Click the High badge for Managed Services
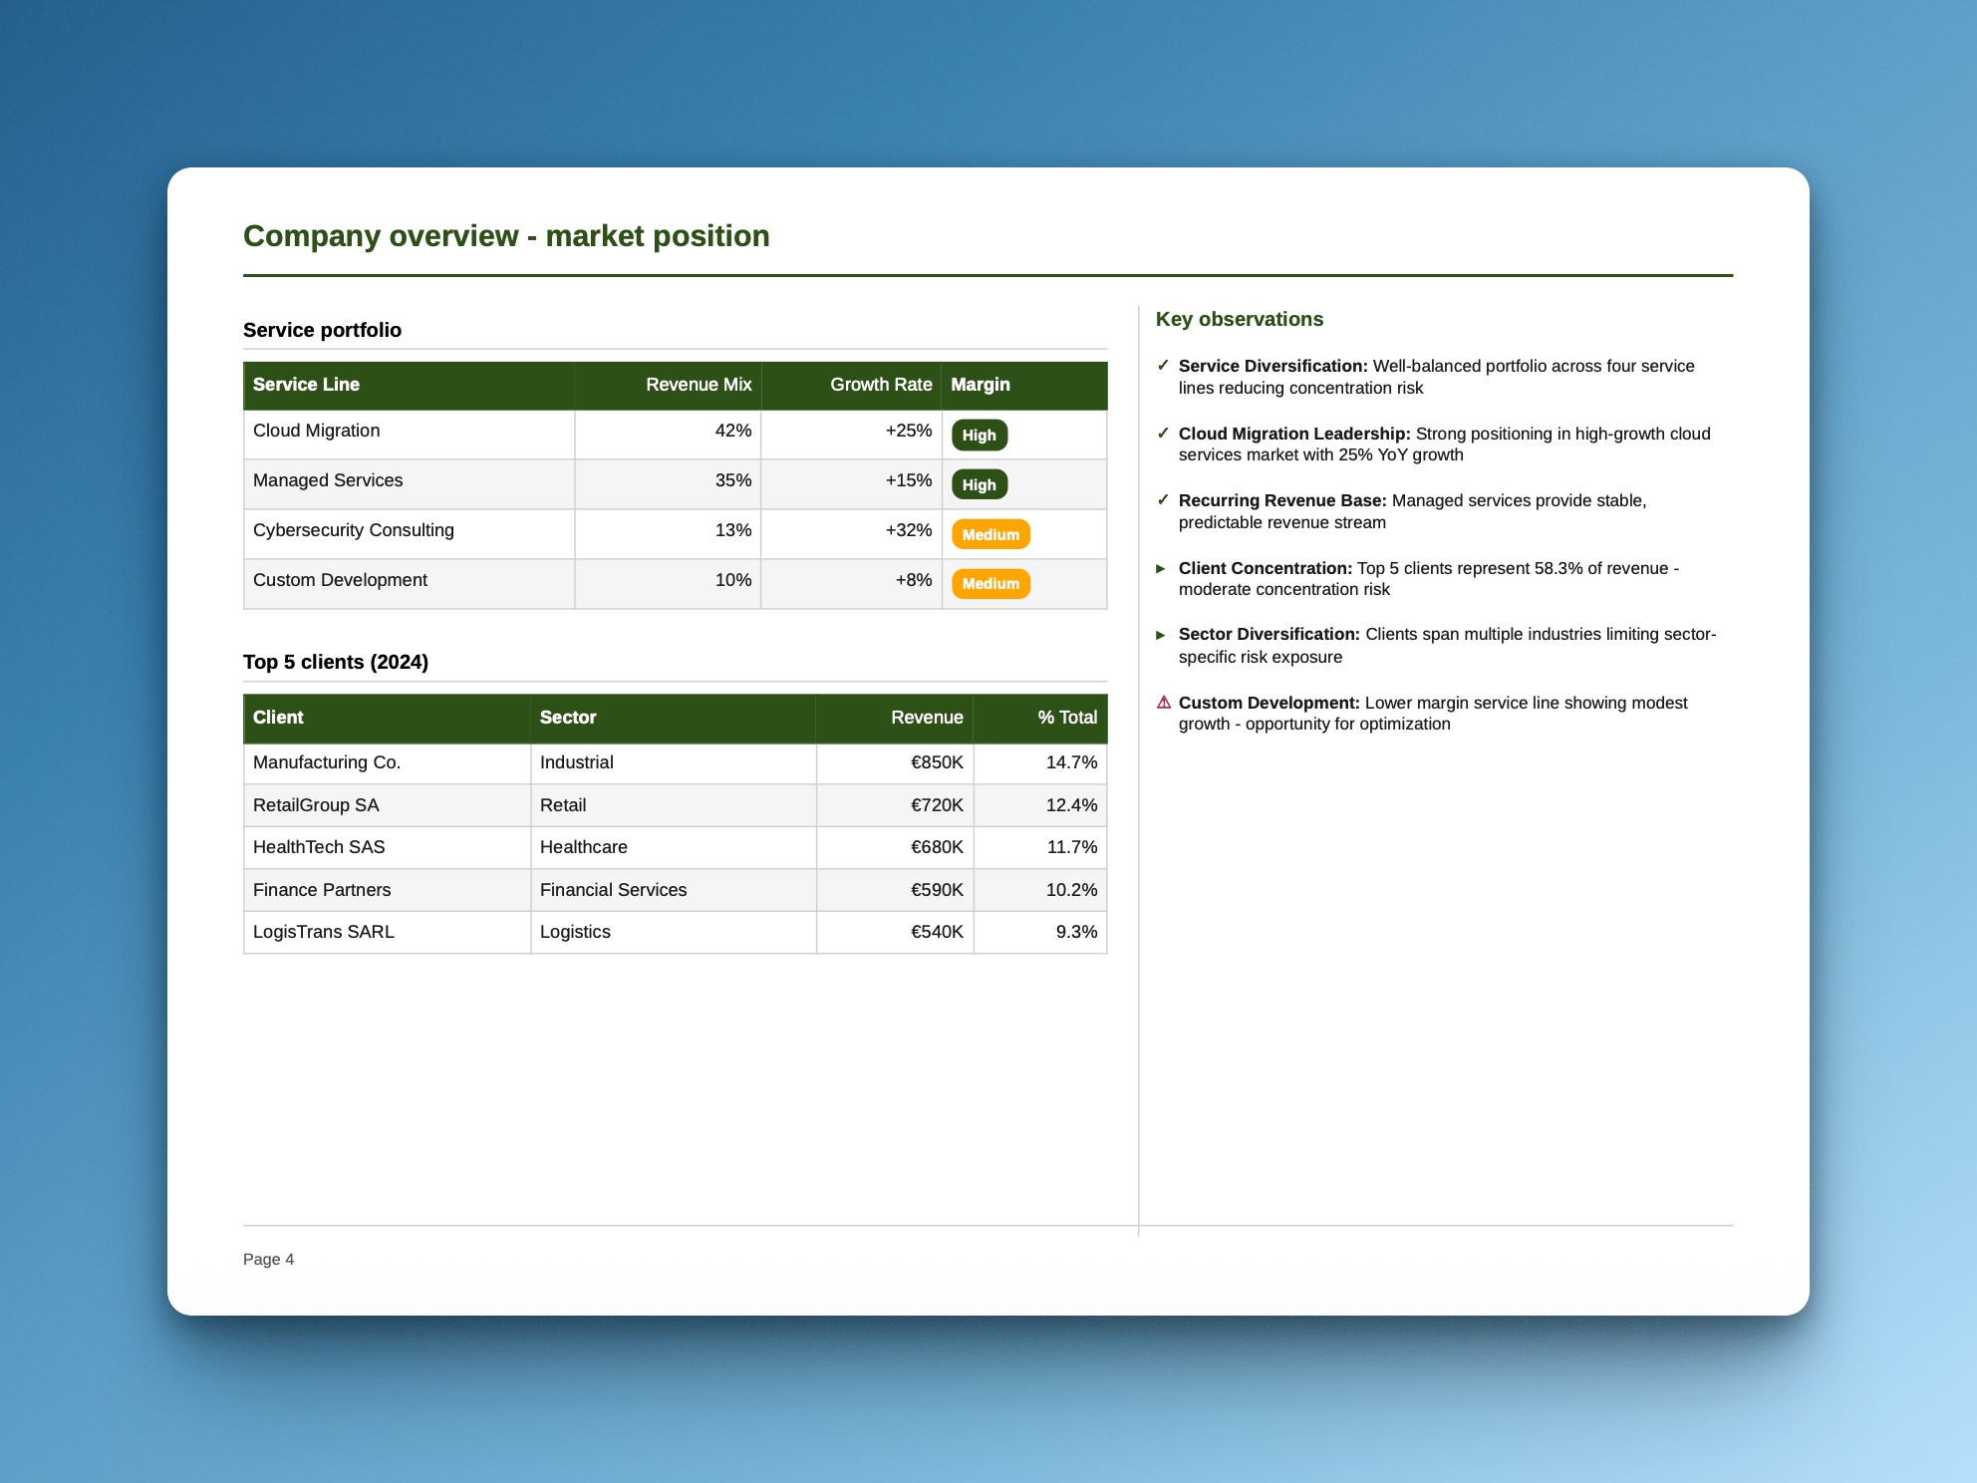 pyautogui.click(x=979, y=485)
